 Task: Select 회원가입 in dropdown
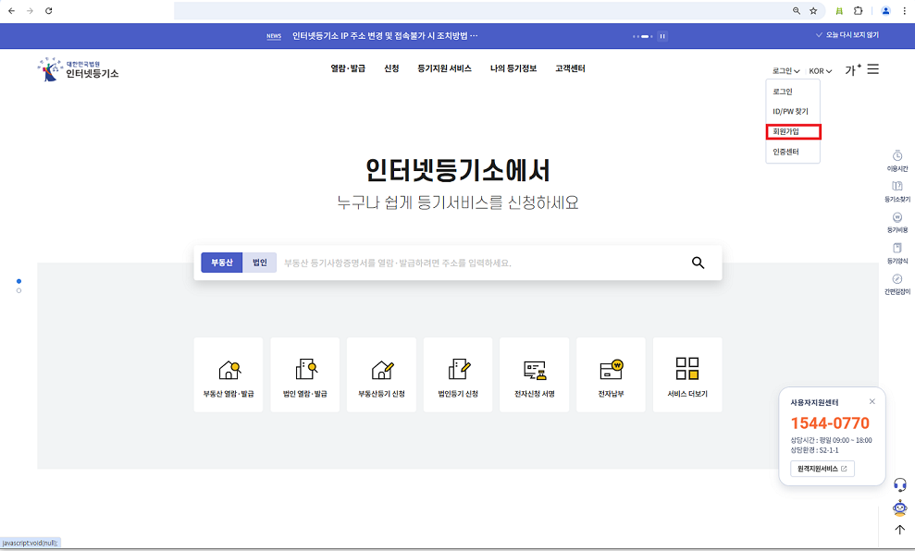(793, 132)
